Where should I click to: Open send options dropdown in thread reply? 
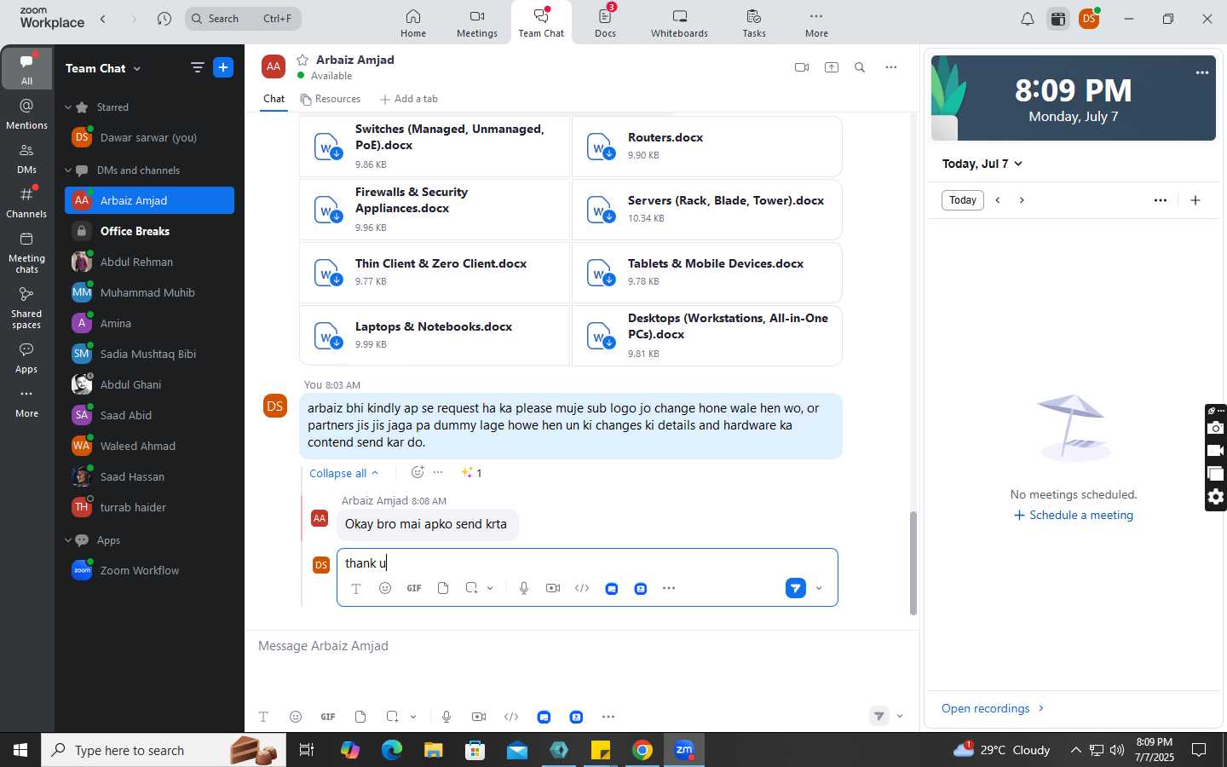(819, 588)
